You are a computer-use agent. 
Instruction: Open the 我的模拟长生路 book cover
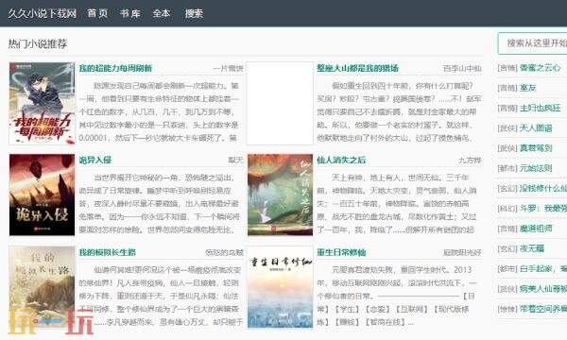click(42, 287)
